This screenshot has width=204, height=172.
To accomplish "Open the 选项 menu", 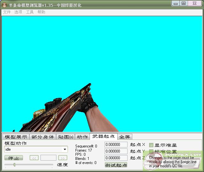I will coord(18,12).
